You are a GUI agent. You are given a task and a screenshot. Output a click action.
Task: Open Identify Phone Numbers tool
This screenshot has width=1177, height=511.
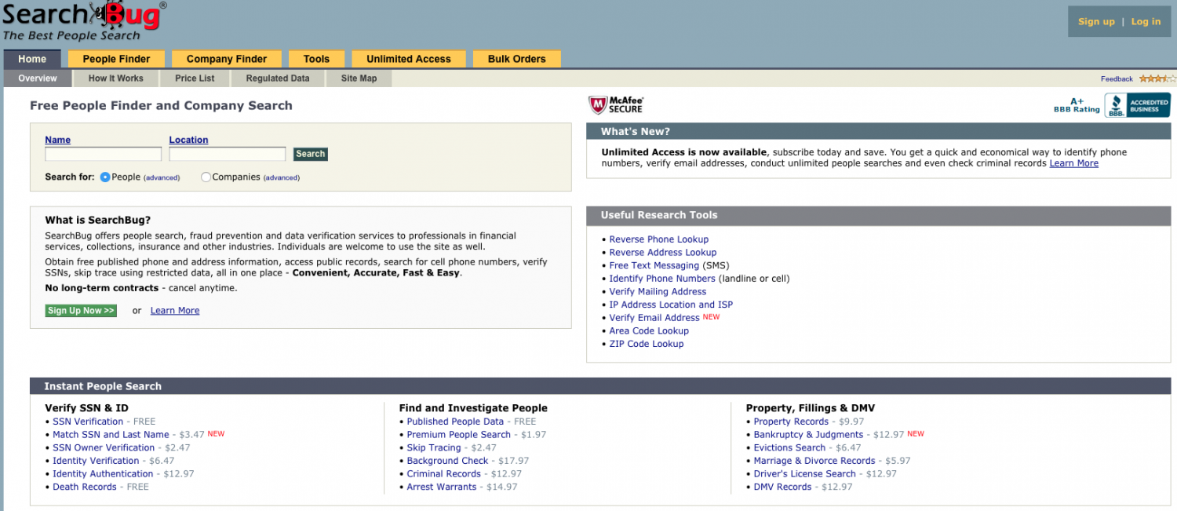click(662, 279)
